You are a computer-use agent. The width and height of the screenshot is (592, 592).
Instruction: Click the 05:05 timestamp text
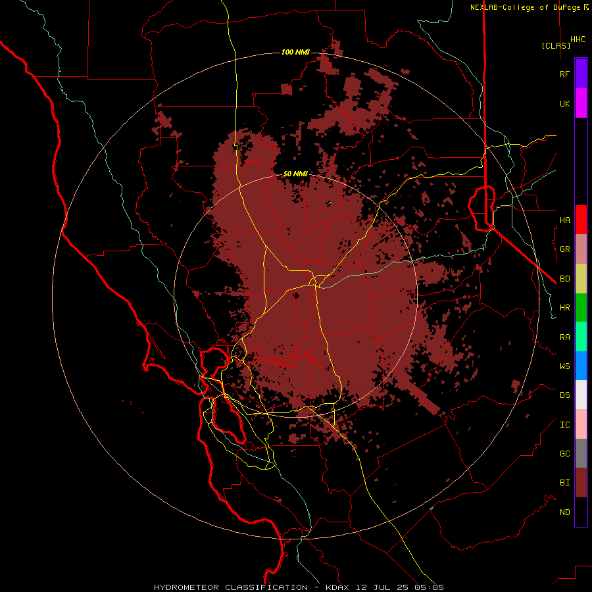pyautogui.click(x=430, y=587)
